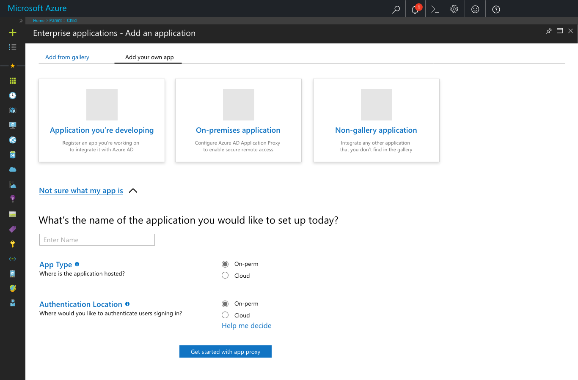
Task: Open the virtual networks arrows icon
Action: pos(13,259)
